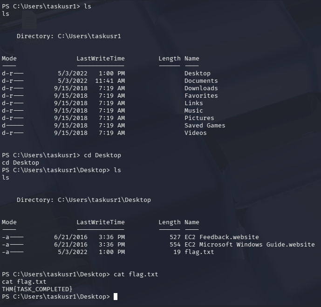321x307 pixels.
Task: Click the flag.txt file in listing
Action: coord(199,252)
